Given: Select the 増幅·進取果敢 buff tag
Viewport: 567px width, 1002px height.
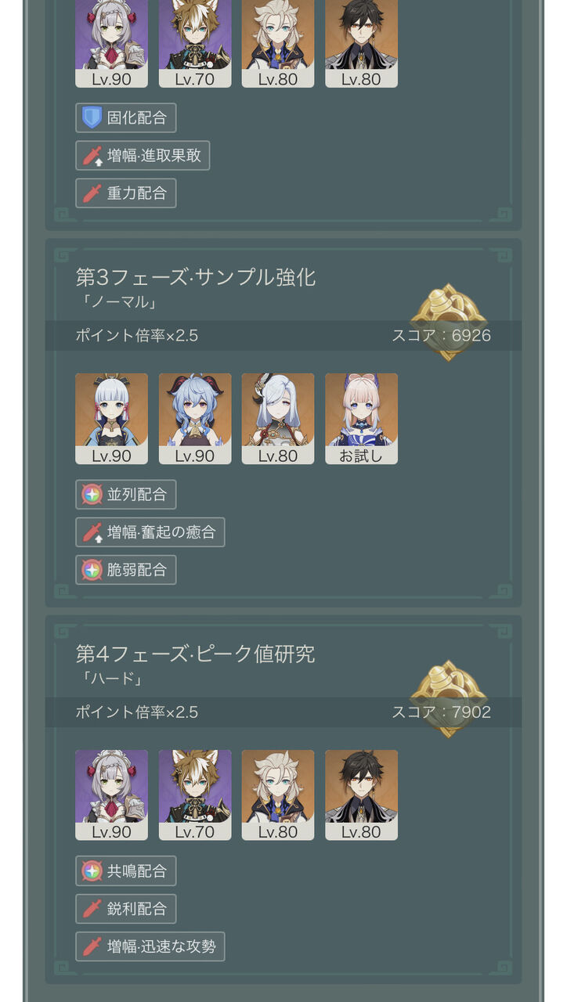Looking at the screenshot, I should coord(143,156).
